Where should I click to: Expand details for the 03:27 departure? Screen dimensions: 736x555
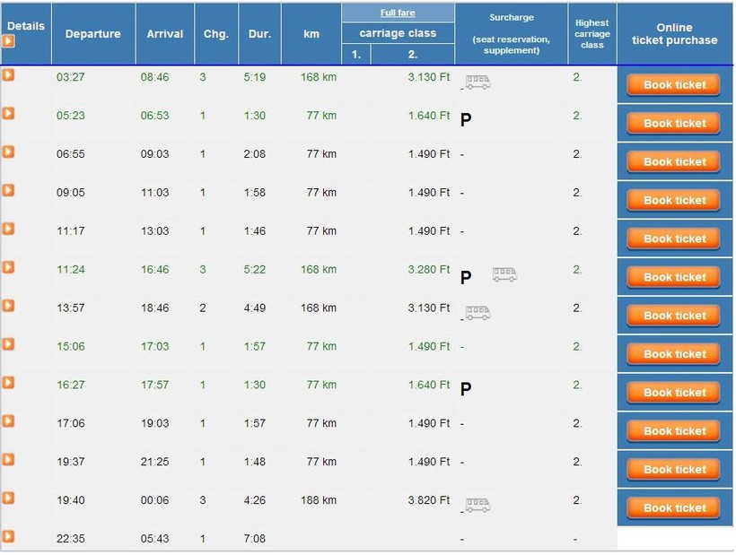(x=8, y=75)
